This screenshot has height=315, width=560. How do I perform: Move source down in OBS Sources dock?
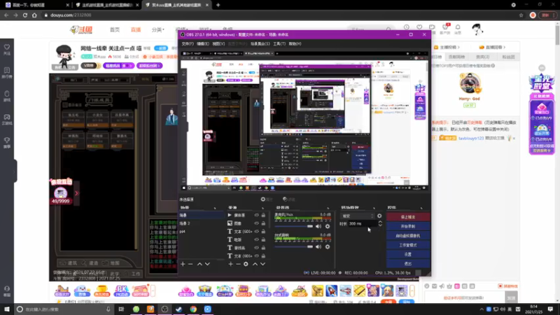(x=263, y=264)
